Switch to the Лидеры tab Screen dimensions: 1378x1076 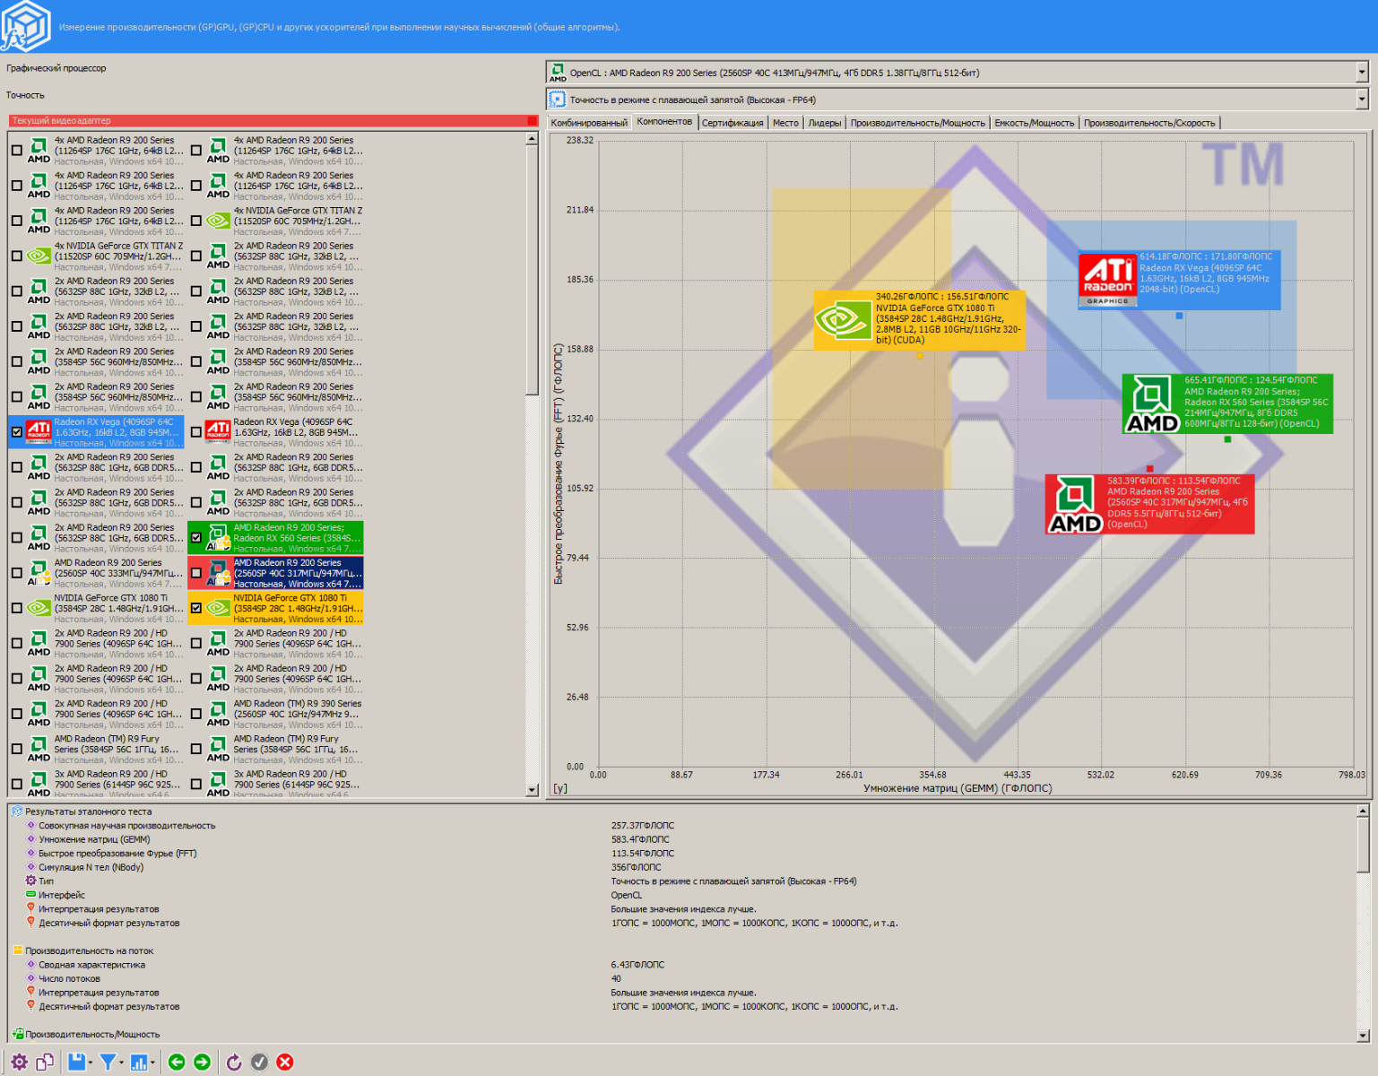pyautogui.click(x=824, y=123)
